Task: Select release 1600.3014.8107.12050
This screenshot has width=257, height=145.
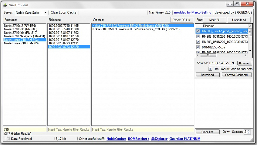Action: click(69, 36)
